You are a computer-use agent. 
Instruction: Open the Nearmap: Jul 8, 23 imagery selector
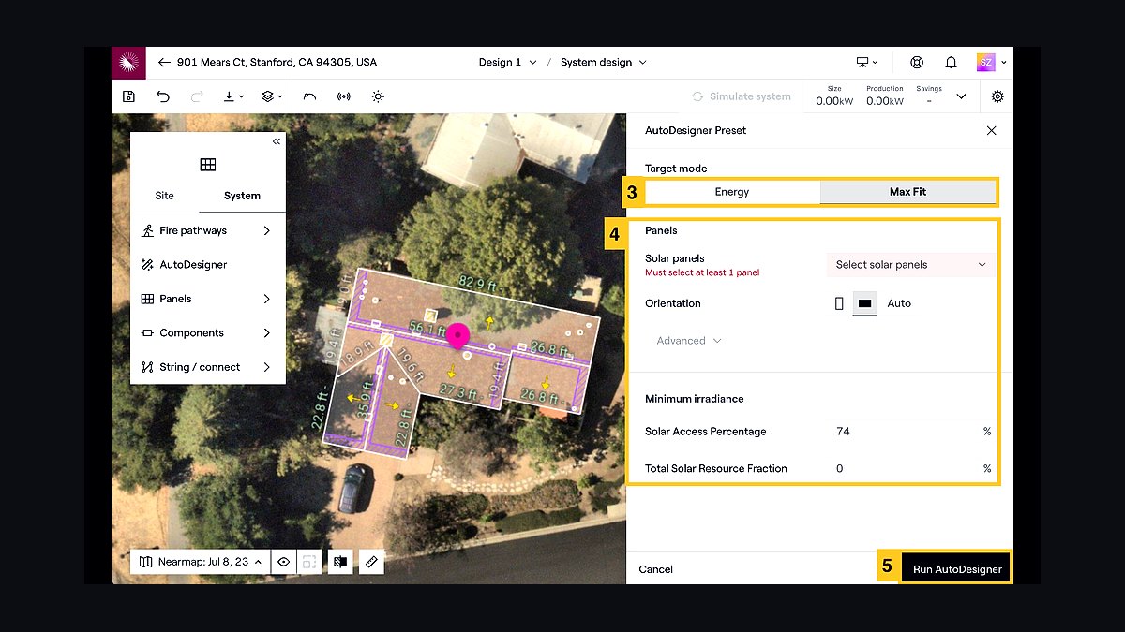[200, 562]
